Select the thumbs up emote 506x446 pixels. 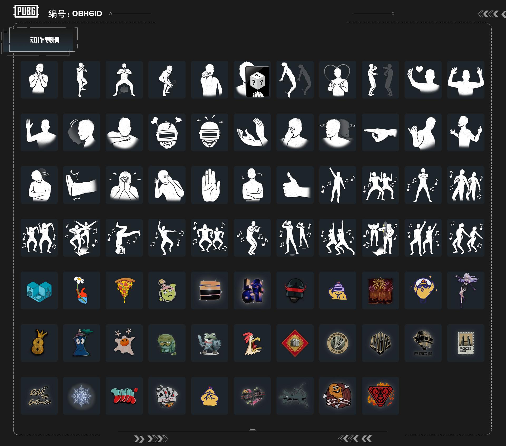point(295,185)
